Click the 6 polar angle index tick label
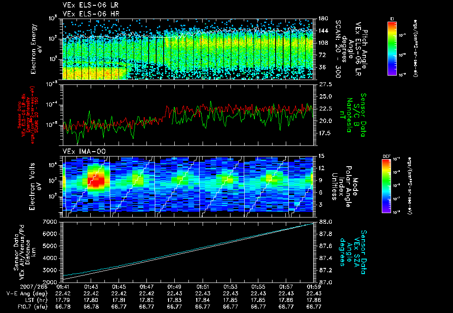Image resolution: width=453 pixels, height=313 pixels. tap(320, 192)
